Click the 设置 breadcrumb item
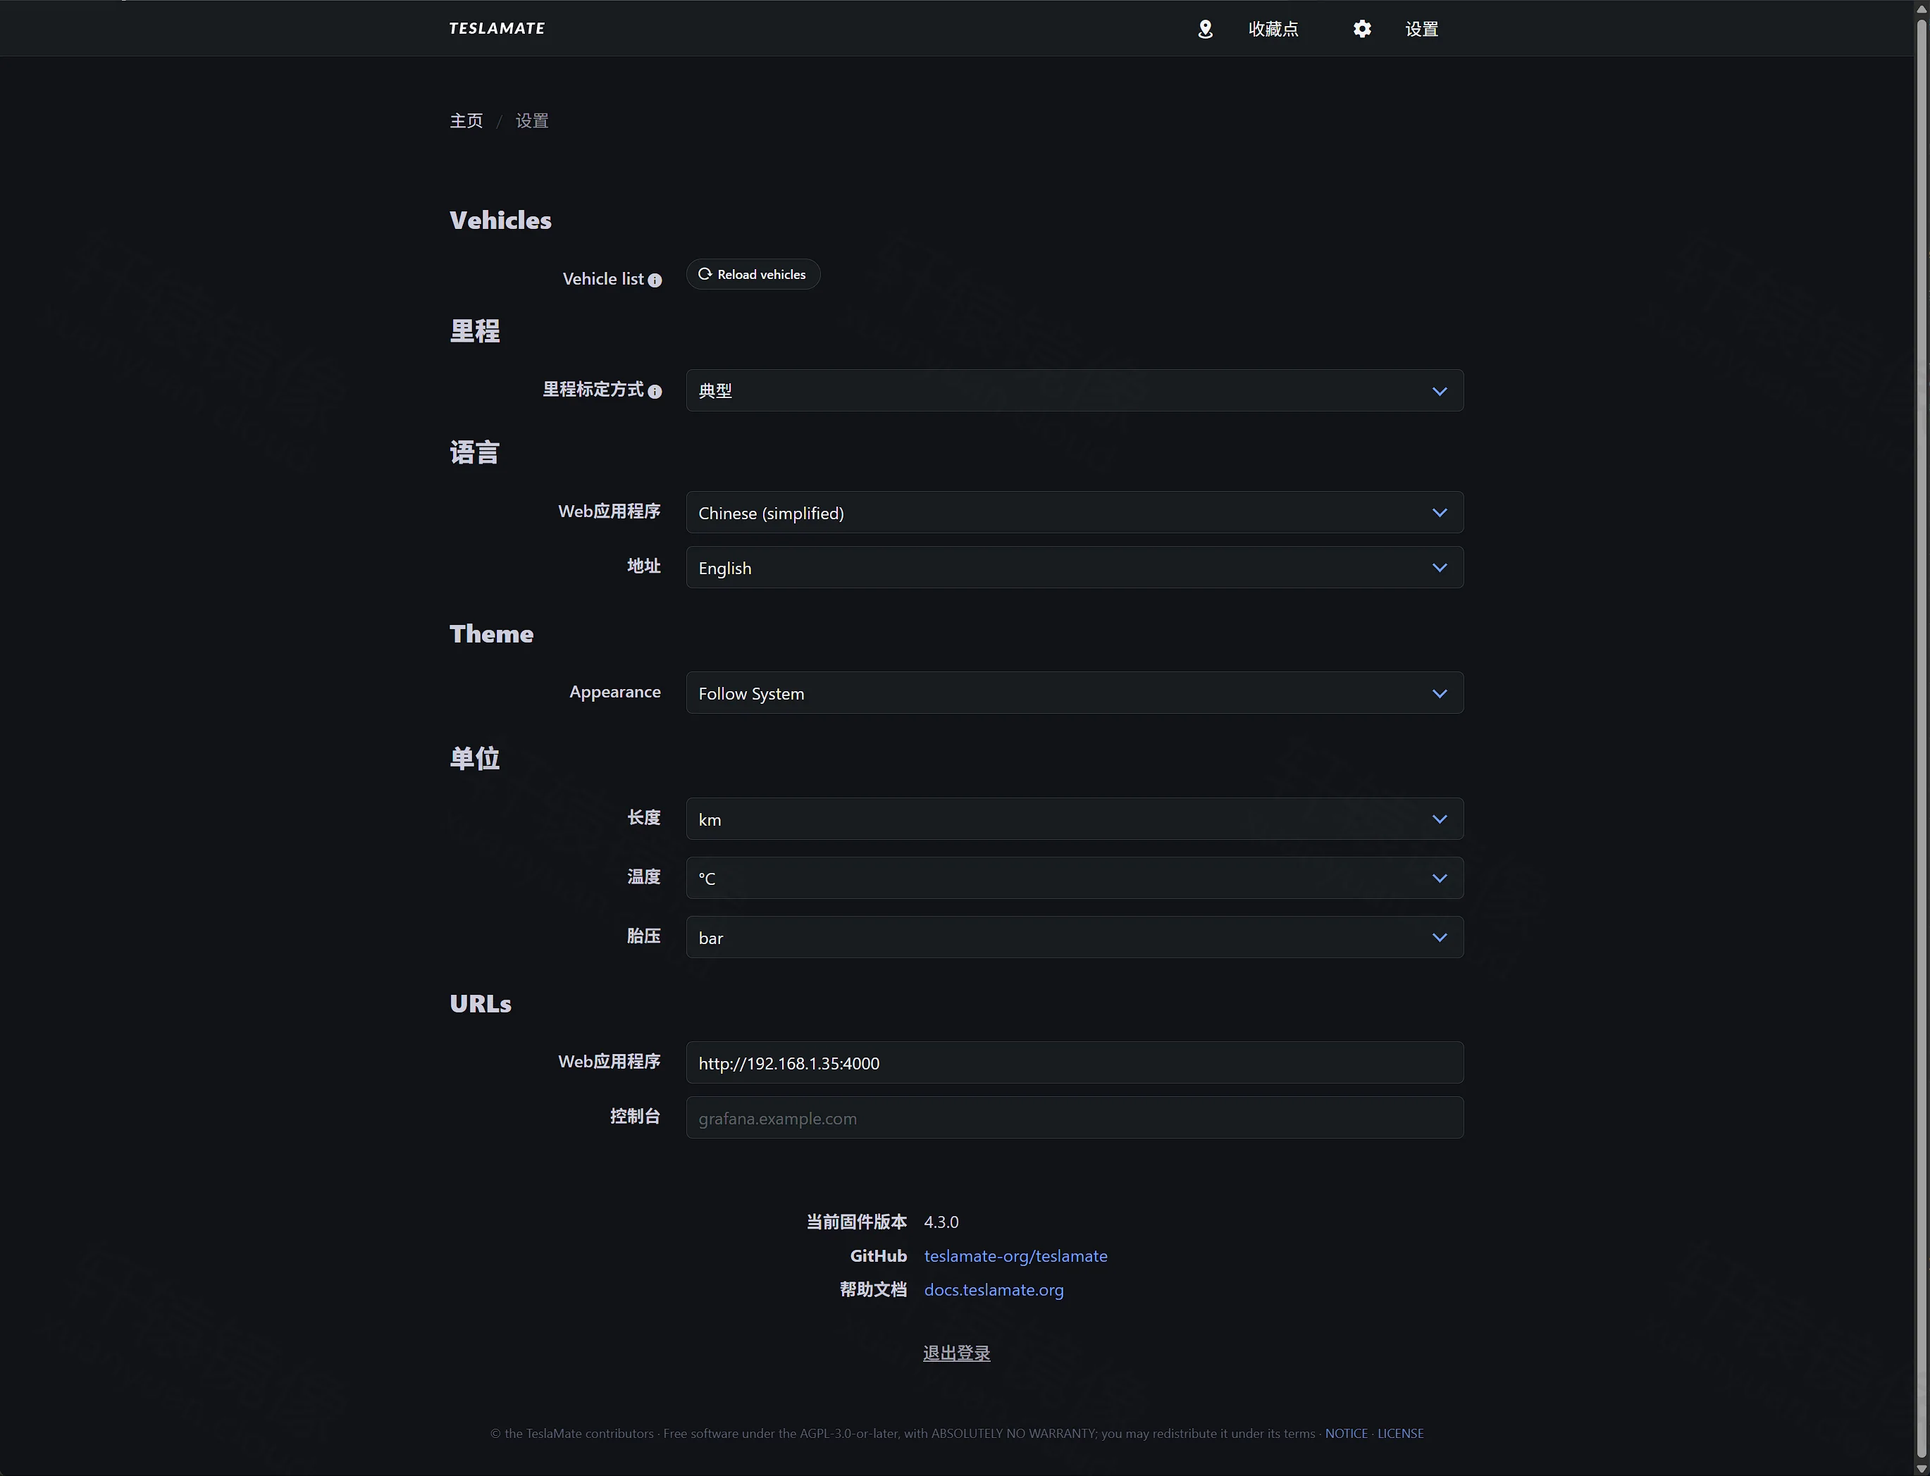Image resolution: width=1930 pixels, height=1476 pixels. [x=531, y=121]
